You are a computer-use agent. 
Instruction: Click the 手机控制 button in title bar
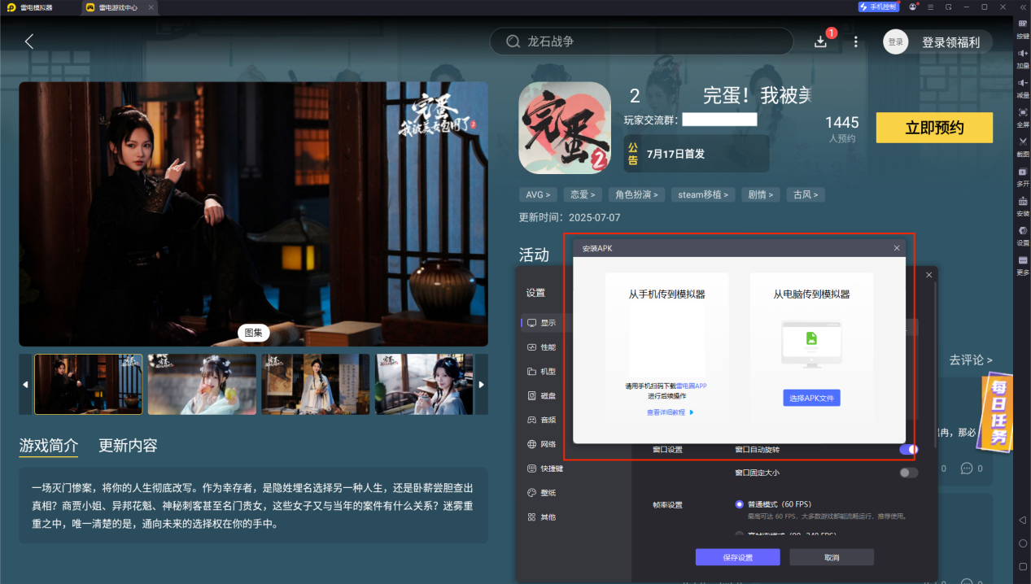pos(878,7)
